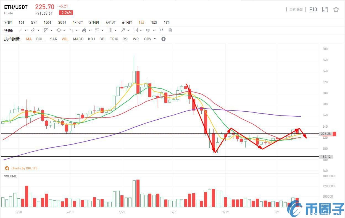Select the circle shape drawing tool

pyautogui.click(x=59, y=30)
